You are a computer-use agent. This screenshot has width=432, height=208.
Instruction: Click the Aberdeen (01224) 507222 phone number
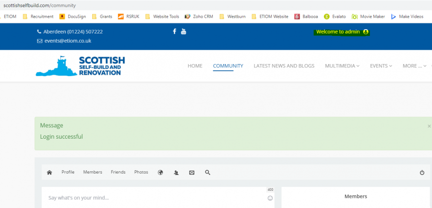pyautogui.click(x=73, y=32)
